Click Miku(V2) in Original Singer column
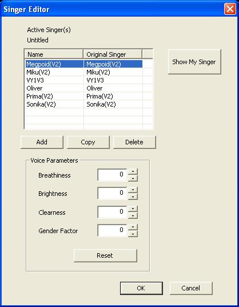 [98, 72]
